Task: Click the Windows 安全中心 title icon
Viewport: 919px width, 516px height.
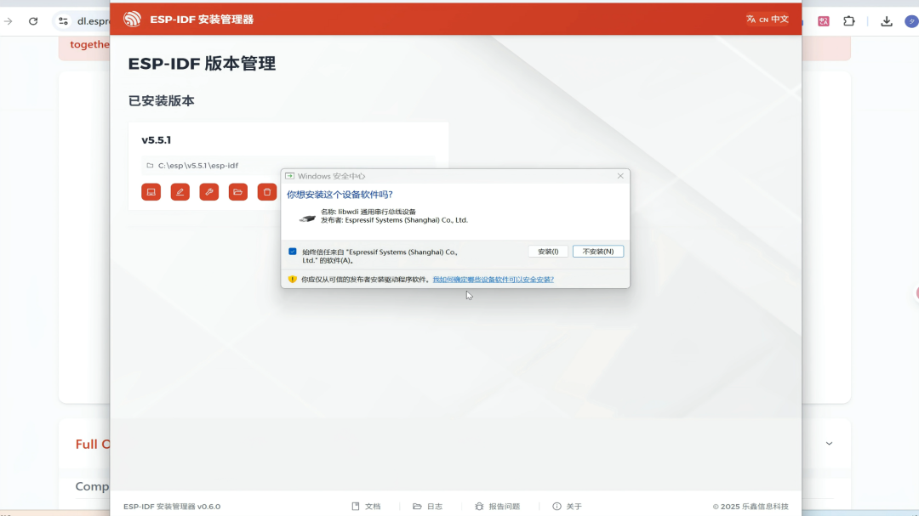Action: point(289,176)
